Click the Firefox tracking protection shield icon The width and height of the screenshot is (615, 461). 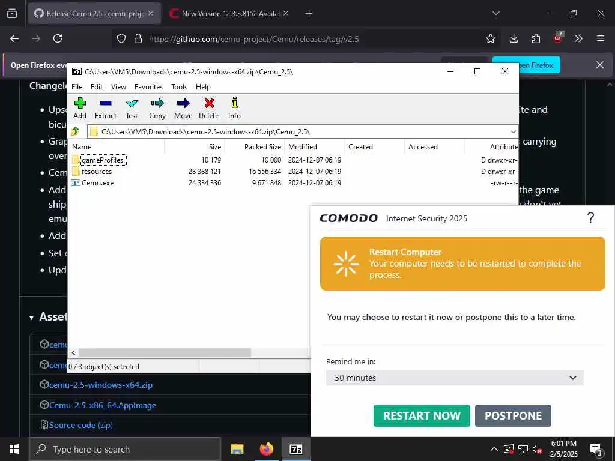pos(121,38)
